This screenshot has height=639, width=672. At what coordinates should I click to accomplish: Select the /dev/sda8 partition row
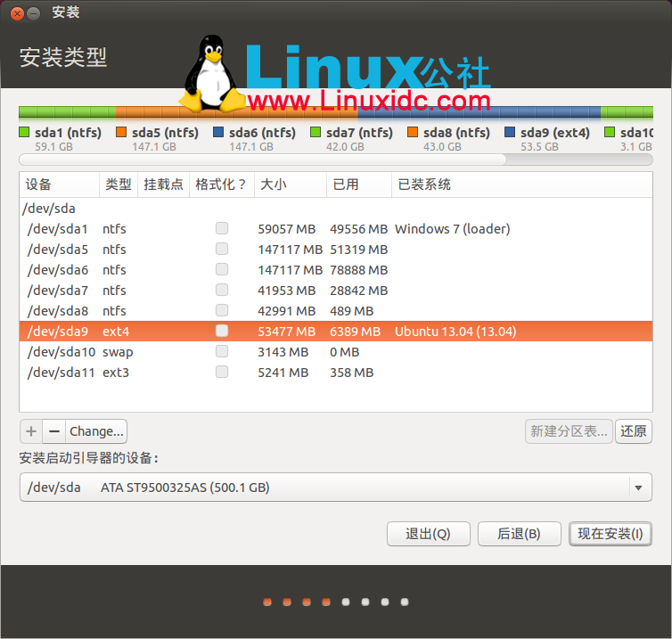(x=336, y=311)
